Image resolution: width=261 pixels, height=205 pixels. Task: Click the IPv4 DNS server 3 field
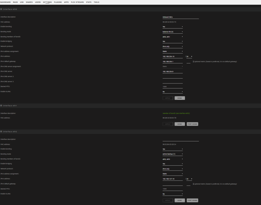tap(173, 82)
